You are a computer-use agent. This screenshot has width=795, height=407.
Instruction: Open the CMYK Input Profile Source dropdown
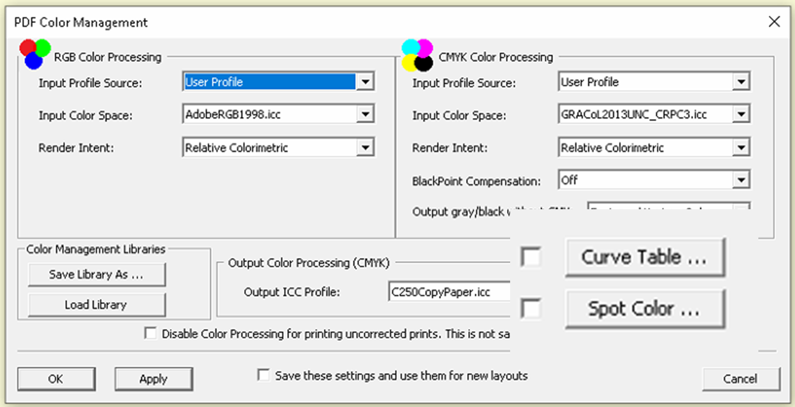[x=743, y=81]
